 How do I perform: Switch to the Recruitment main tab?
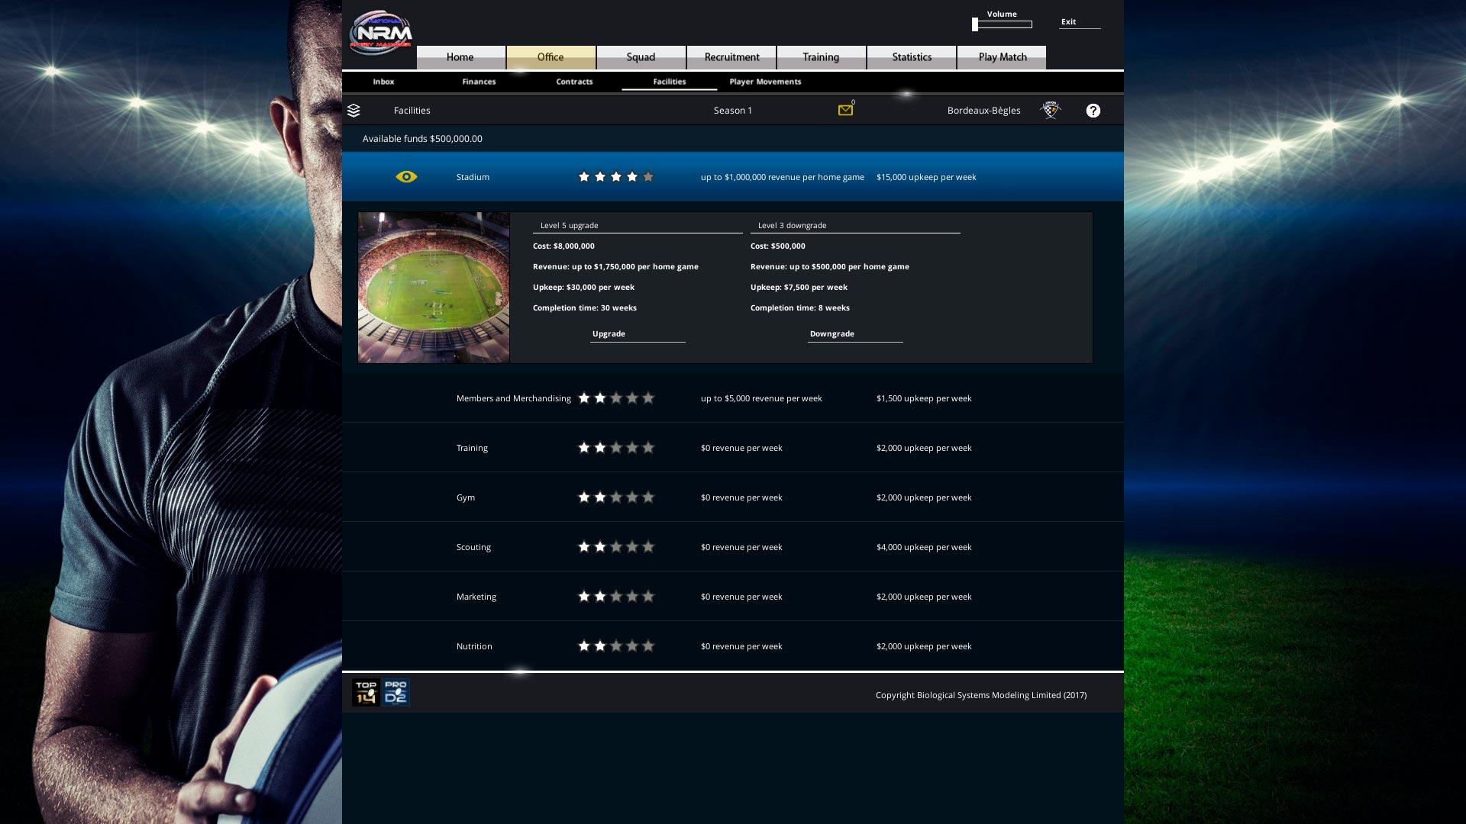pyautogui.click(x=731, y=57)
